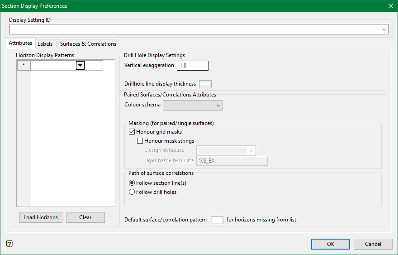Click the asterisk new row marker

click(x=24, y=66)
